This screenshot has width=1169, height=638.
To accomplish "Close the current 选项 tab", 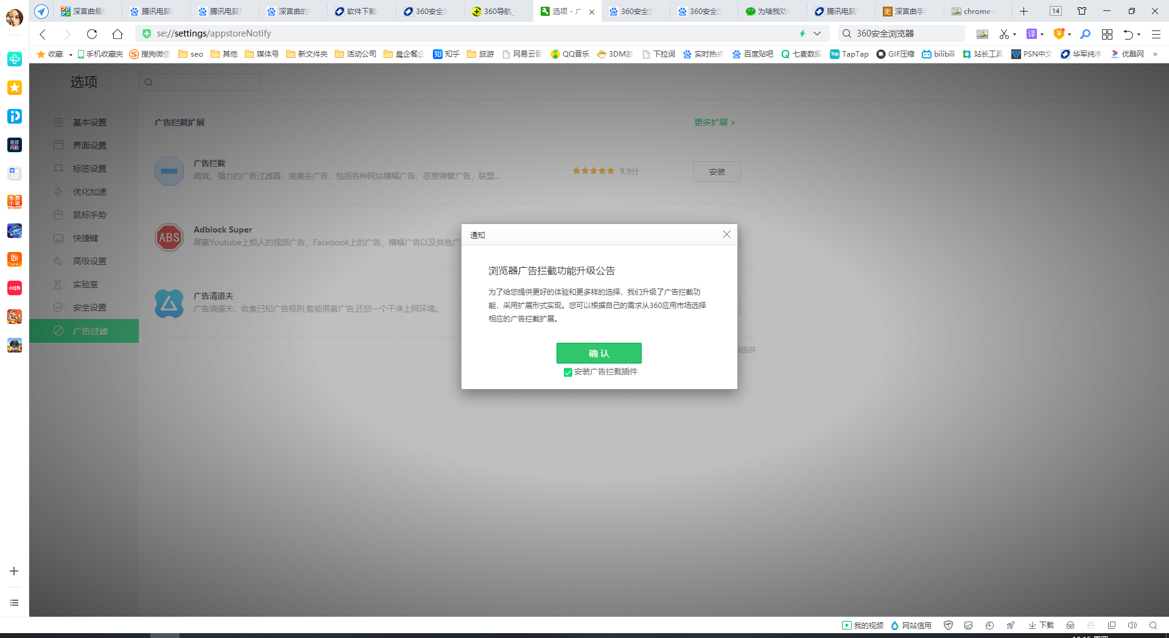I will [592, 12].
